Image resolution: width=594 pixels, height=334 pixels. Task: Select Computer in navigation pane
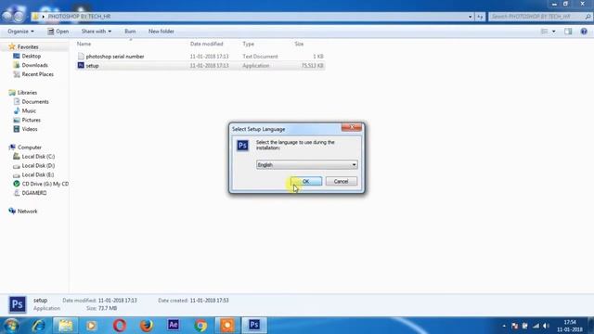click(29, 148)
